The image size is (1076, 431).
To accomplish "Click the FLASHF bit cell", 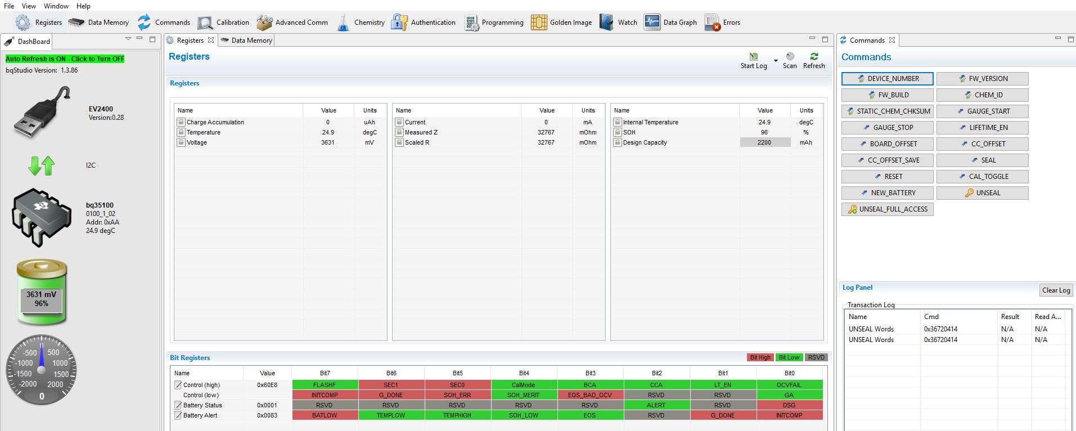I will point(325,385).
